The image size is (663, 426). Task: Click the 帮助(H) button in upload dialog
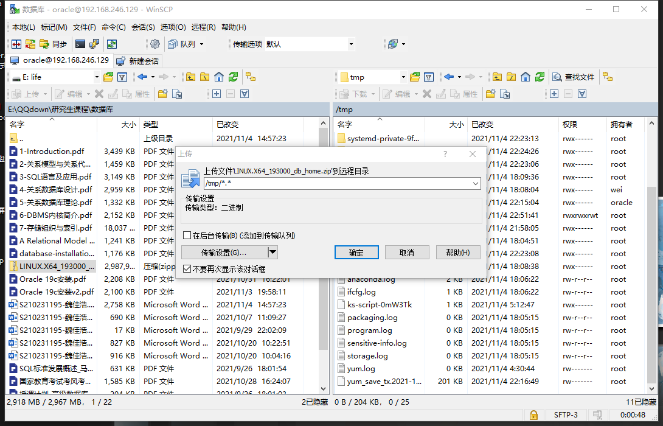458,252
